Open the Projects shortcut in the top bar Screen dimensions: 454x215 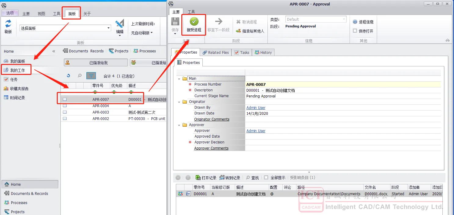(118, 51)
